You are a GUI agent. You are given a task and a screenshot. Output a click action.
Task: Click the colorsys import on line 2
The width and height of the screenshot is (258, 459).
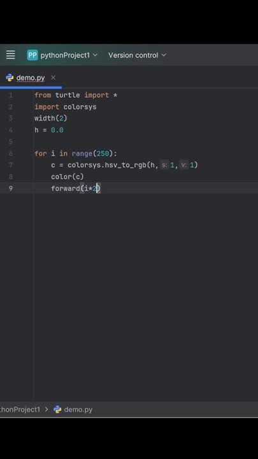80,107
